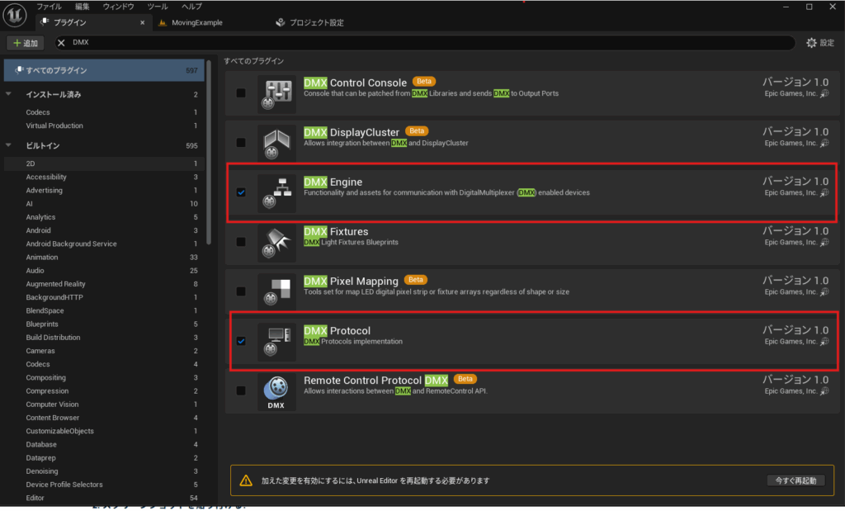The height and width of the screenshot is (511, 845).
Task: Click the warning triangle icon in restart notice
Action: 246,480
